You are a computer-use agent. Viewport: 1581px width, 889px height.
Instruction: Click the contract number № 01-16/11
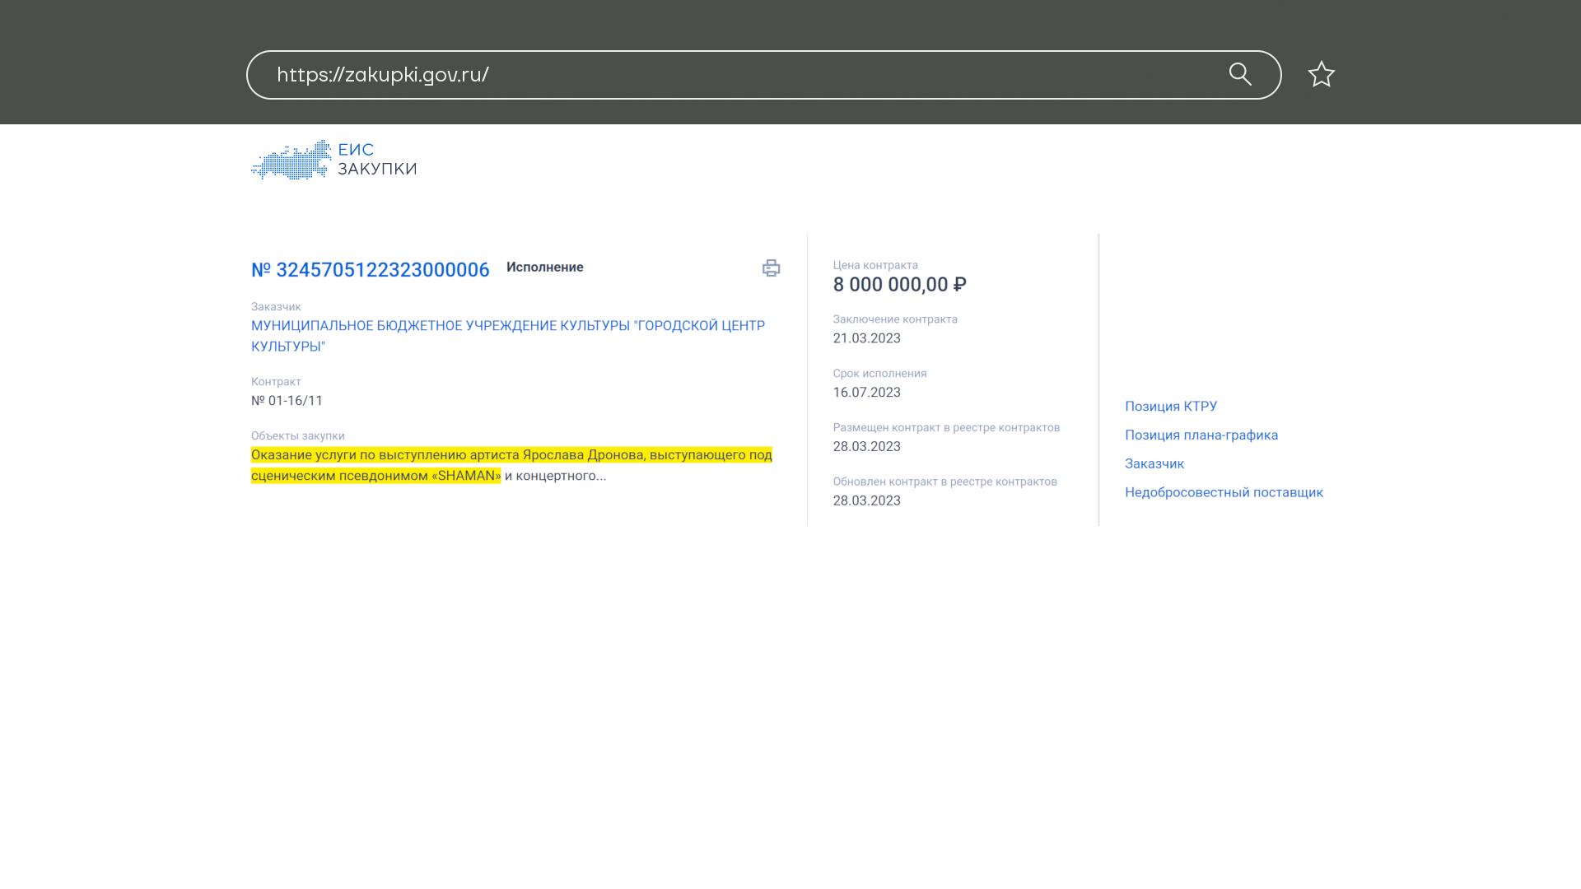[x=287, y=401]
